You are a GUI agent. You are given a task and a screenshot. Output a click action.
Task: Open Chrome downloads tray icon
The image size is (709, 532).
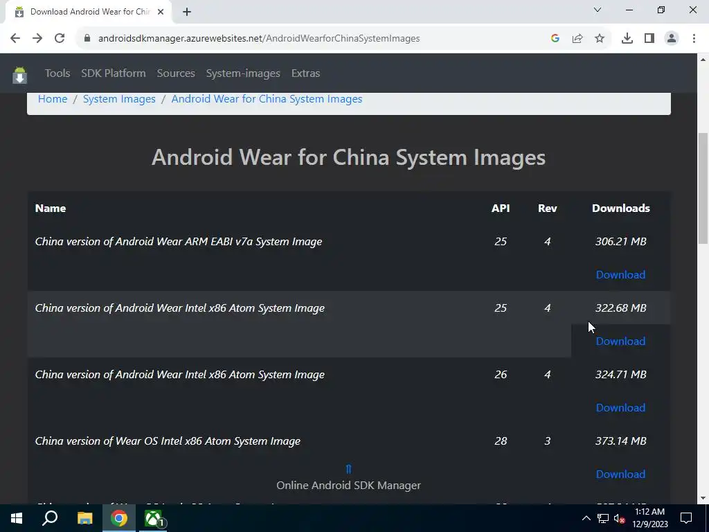click(627, 39)
